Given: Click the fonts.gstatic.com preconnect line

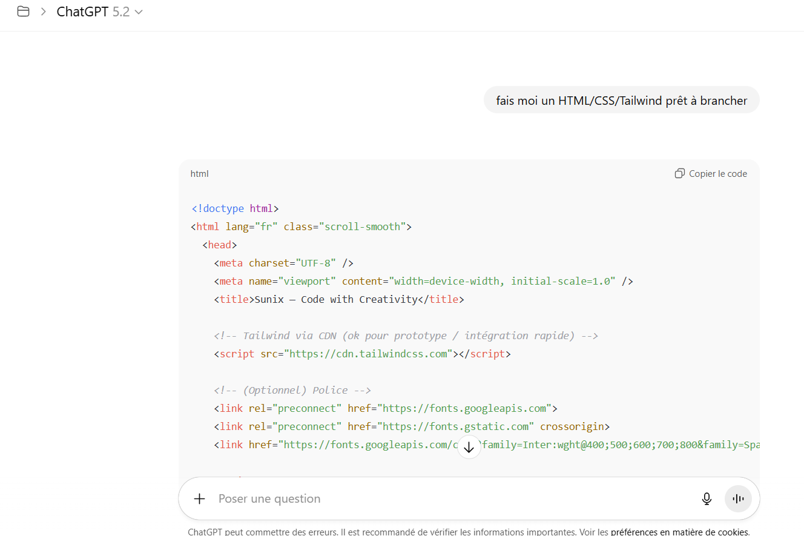Looking at the screenshot, I should (x=412, y=426).
